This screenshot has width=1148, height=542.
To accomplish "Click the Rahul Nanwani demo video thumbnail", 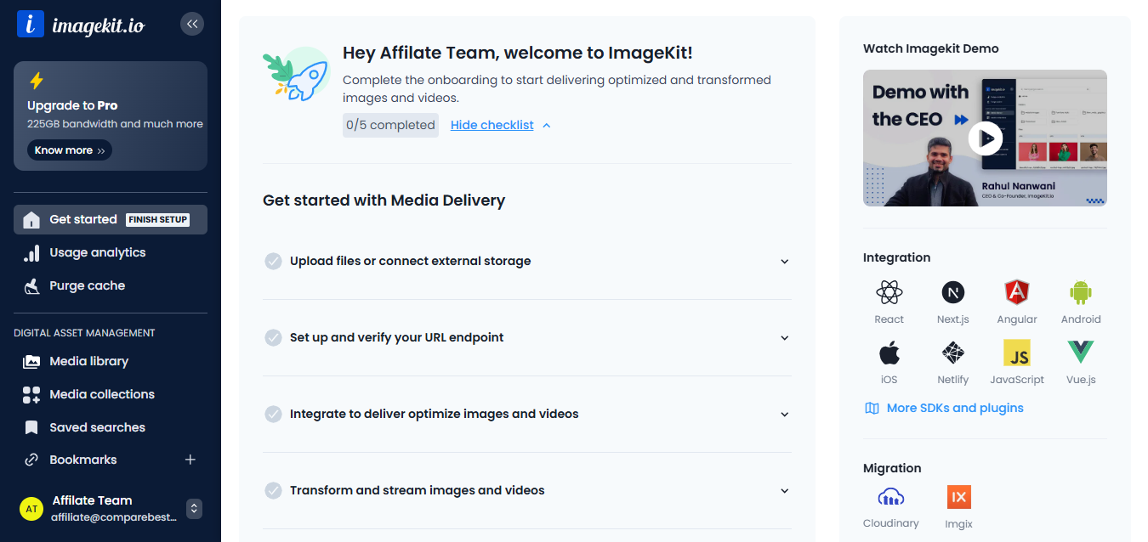I will pyautogui.click(x=985, y=138).
